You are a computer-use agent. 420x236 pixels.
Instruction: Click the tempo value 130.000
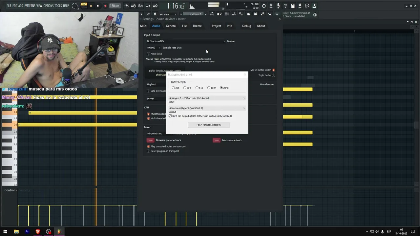point(115,6)
